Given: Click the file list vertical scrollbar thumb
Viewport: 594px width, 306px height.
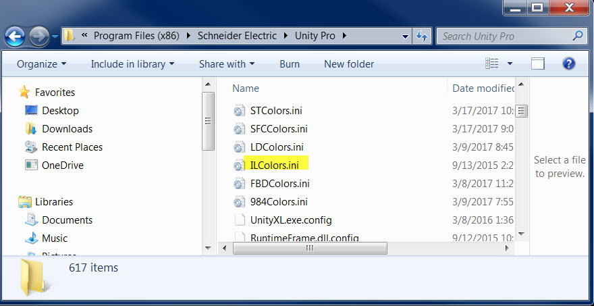Looking at the screenshot, I should pos(521,111).
